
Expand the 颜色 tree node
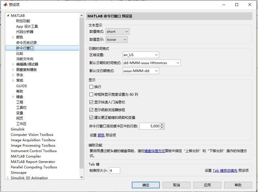click(x=13, y=37)
